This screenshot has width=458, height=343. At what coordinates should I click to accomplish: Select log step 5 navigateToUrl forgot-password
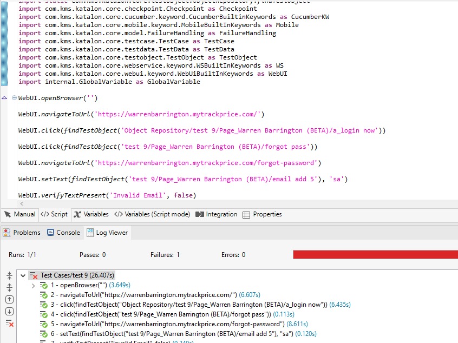[x=179, y=324]
